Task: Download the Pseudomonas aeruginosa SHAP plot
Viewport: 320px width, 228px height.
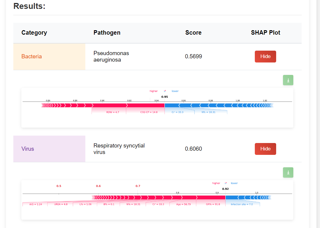Action: point(288,80)
